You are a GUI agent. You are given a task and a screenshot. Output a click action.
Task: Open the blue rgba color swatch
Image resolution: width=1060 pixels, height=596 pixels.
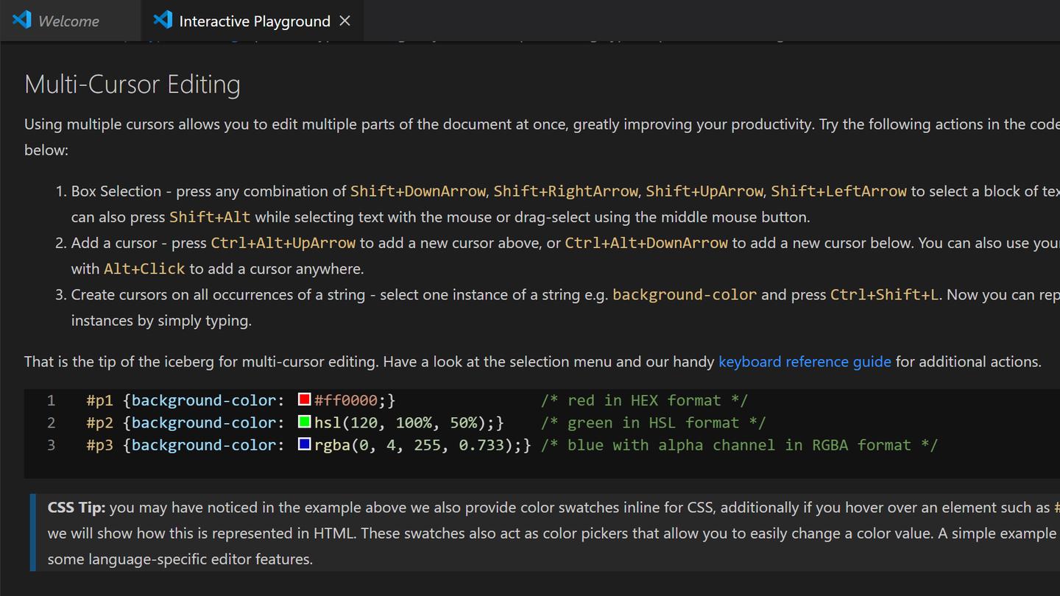coord(305,444)
